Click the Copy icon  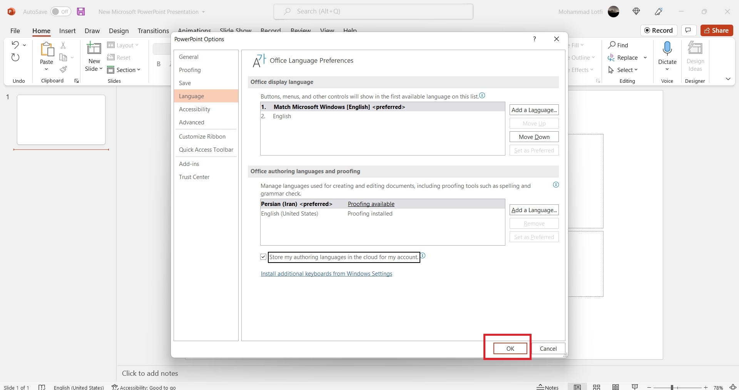63,58
